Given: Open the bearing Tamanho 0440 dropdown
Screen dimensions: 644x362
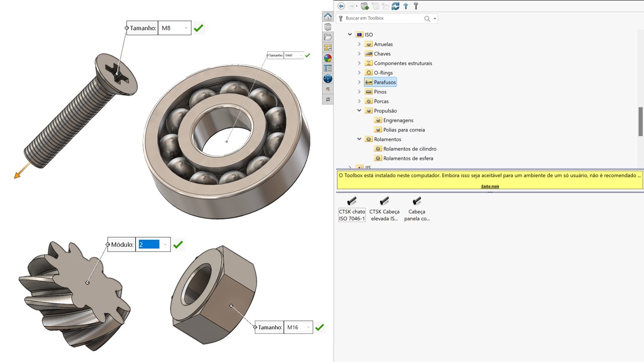Looking at the screenshot, I should [301, 55].
